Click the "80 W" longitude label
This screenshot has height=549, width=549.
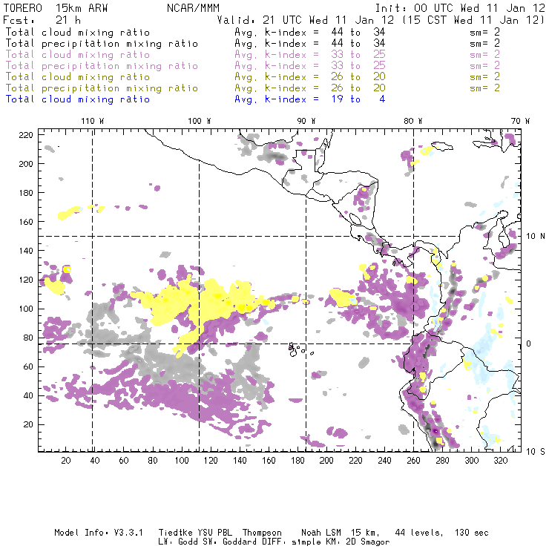tap(412, 121)
